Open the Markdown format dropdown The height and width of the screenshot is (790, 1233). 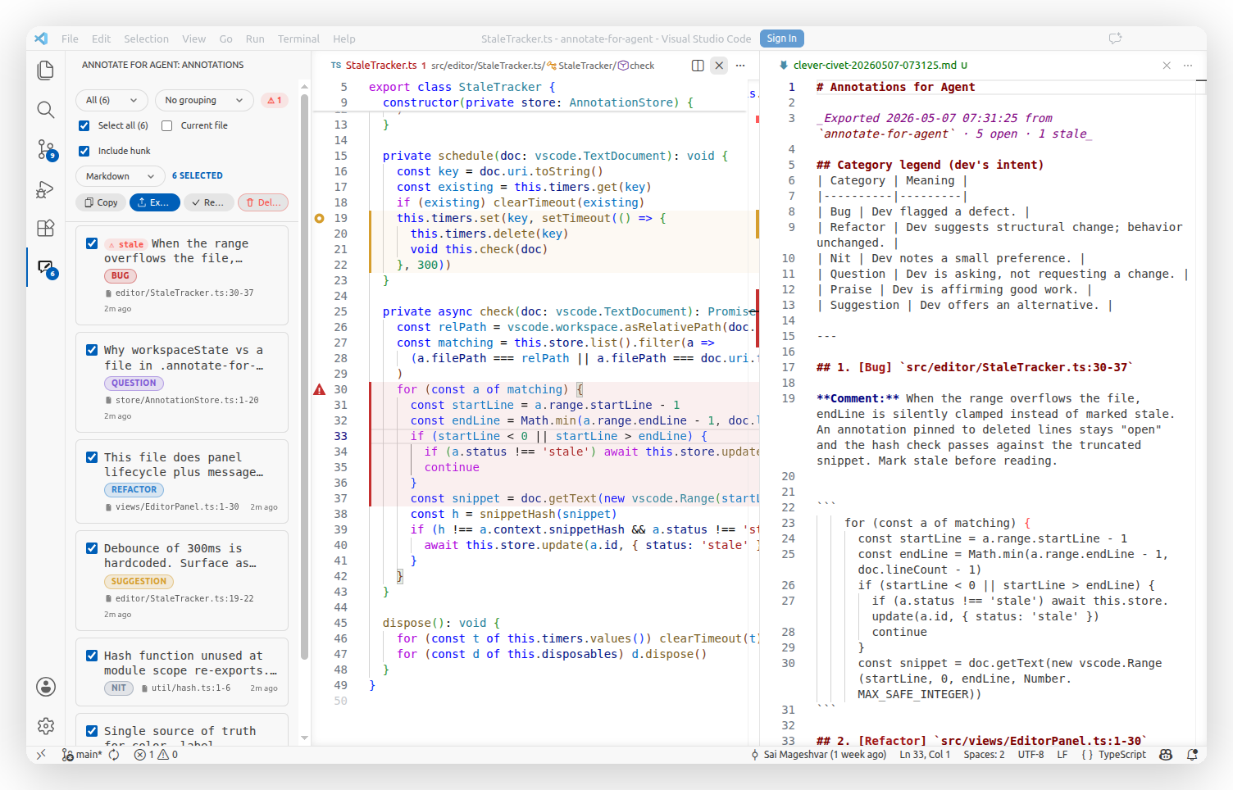120,176
